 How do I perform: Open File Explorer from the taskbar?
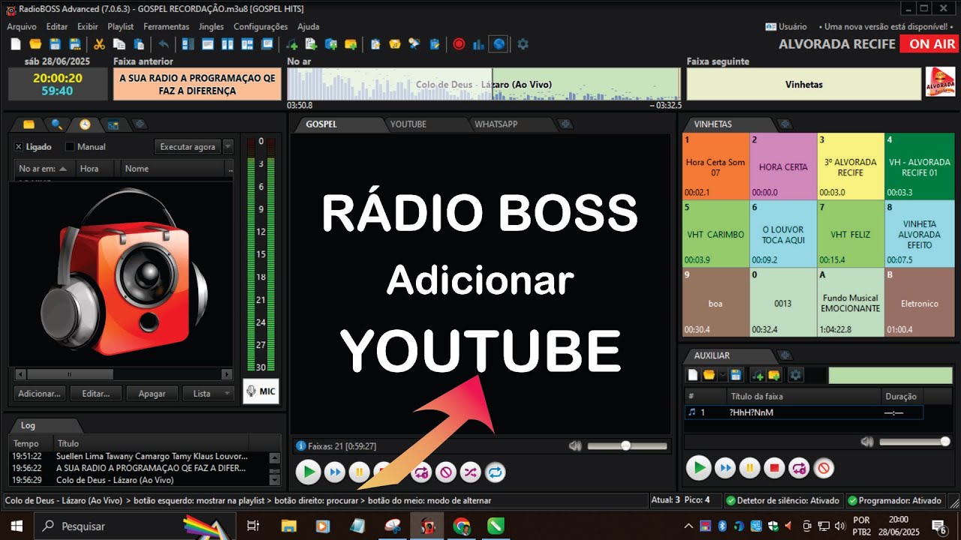(288, 526)
